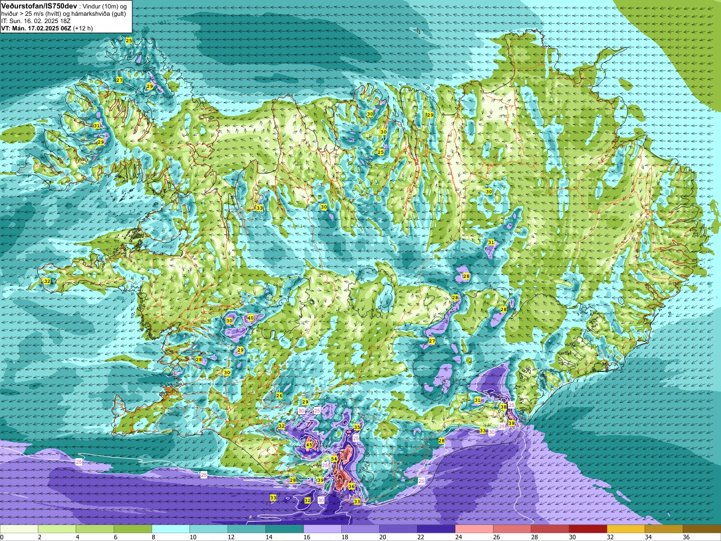Select the 16–18 m/s lavender legend swatch
This screenshot has width=721, height=541.
pos(322,529)
